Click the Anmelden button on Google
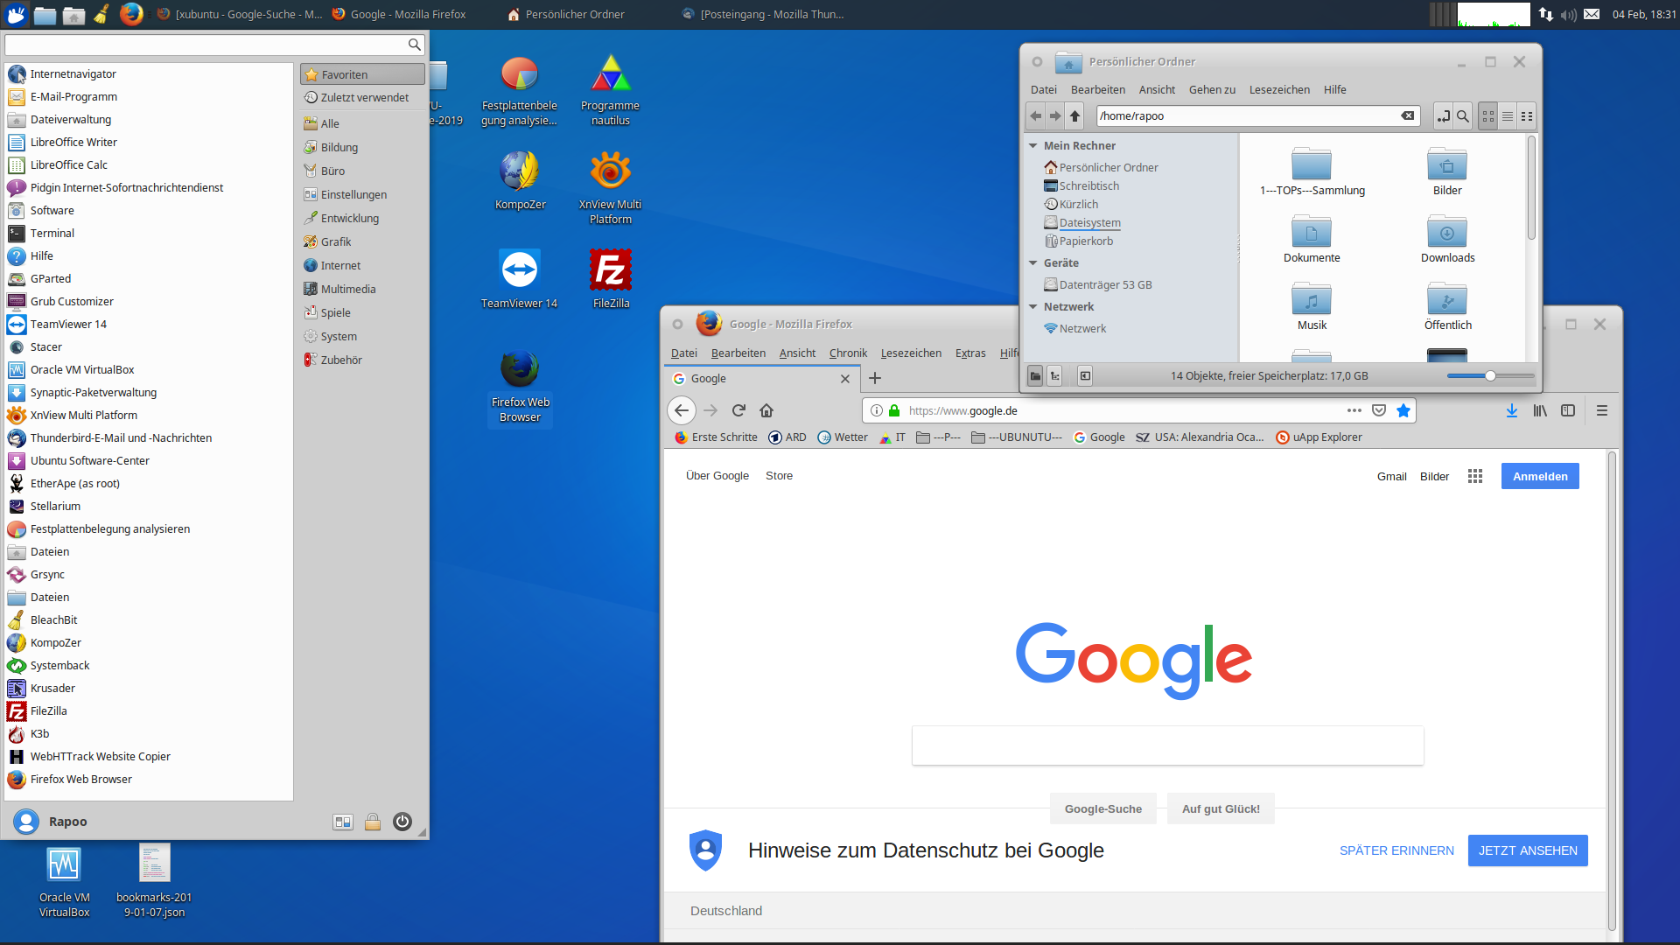Image resolution: width=1680 pixels, height=945 pixels. coord(1540,476)
